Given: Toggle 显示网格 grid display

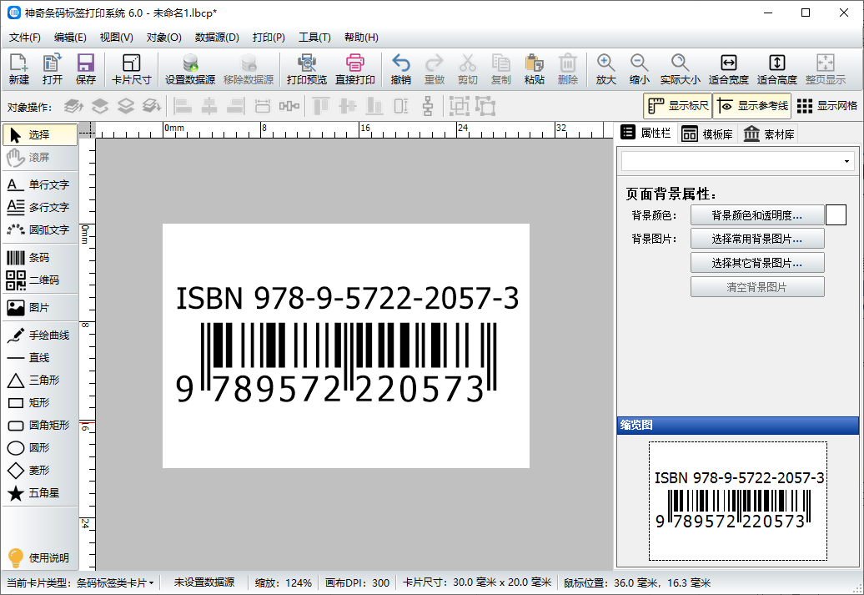Looking at the screenshot, I should (x=826, y=106).
